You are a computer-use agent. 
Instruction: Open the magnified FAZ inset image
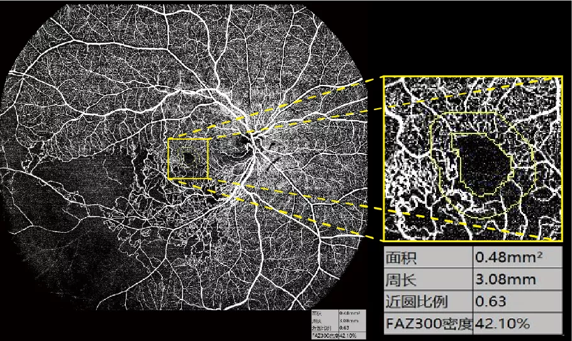(473, 159)
